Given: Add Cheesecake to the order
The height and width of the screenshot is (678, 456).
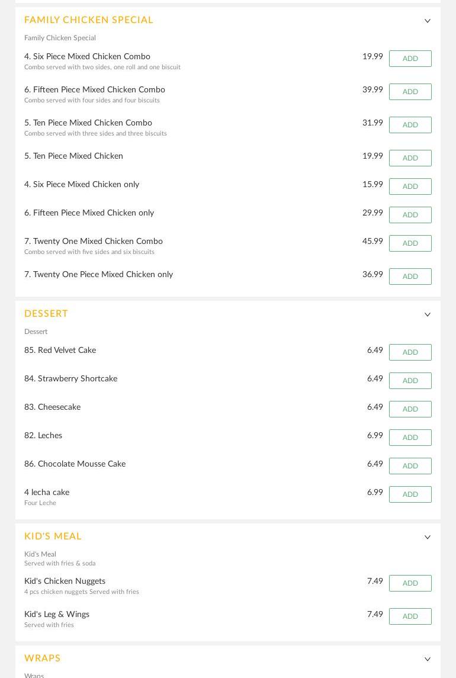Looking at the screenshot, I should pyautogui.click(x=410, y=409).
